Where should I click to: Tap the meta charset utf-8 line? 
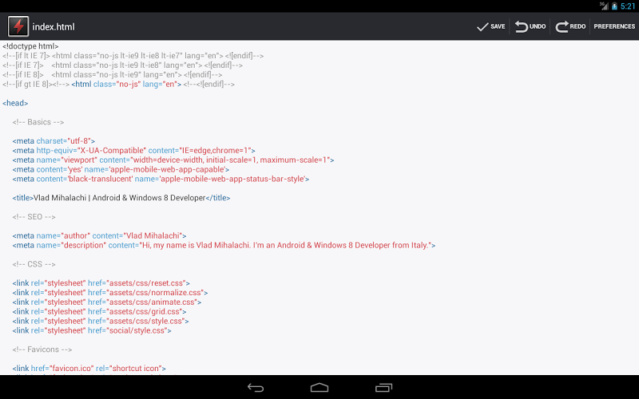[54, 141]
